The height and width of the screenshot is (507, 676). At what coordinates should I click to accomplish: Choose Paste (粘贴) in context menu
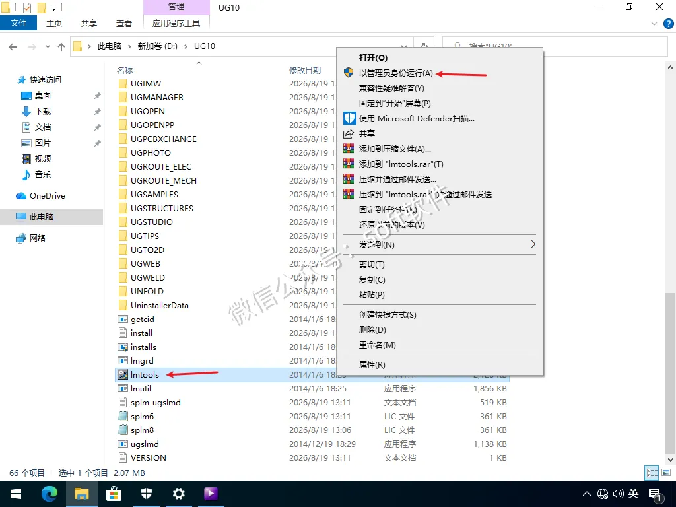coord(372,294)
